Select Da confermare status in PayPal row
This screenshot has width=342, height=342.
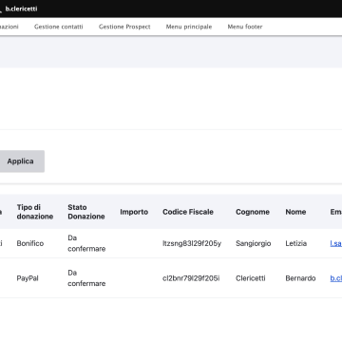pyautogui.click(x=86, y=278)
